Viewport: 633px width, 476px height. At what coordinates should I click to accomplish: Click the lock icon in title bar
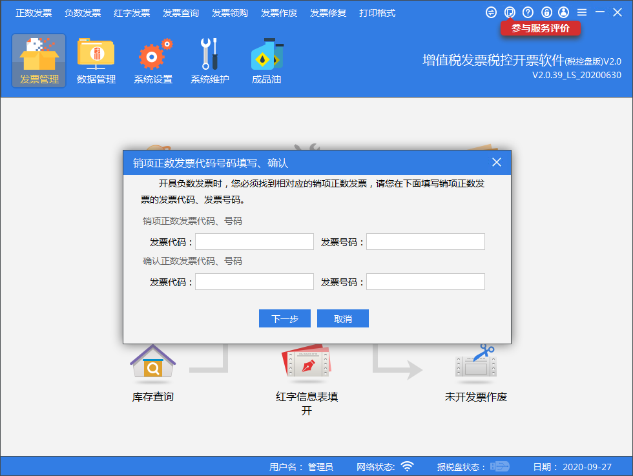[x=546, y=12]
